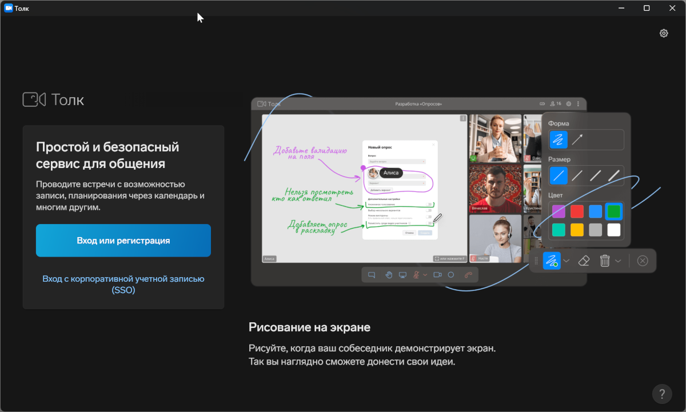The image size is (686, 412).
Task: Open the three-dot menu in the illustrated meeting header
Action: 578,104
